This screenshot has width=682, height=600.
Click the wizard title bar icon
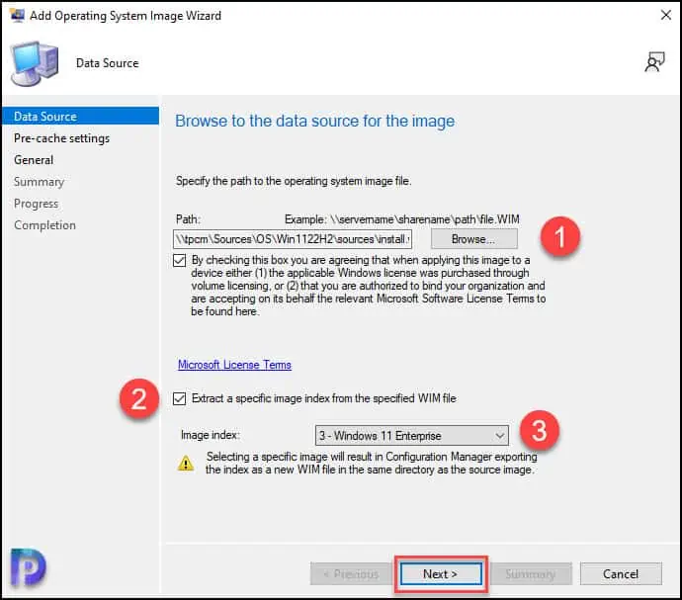[17, 15]
